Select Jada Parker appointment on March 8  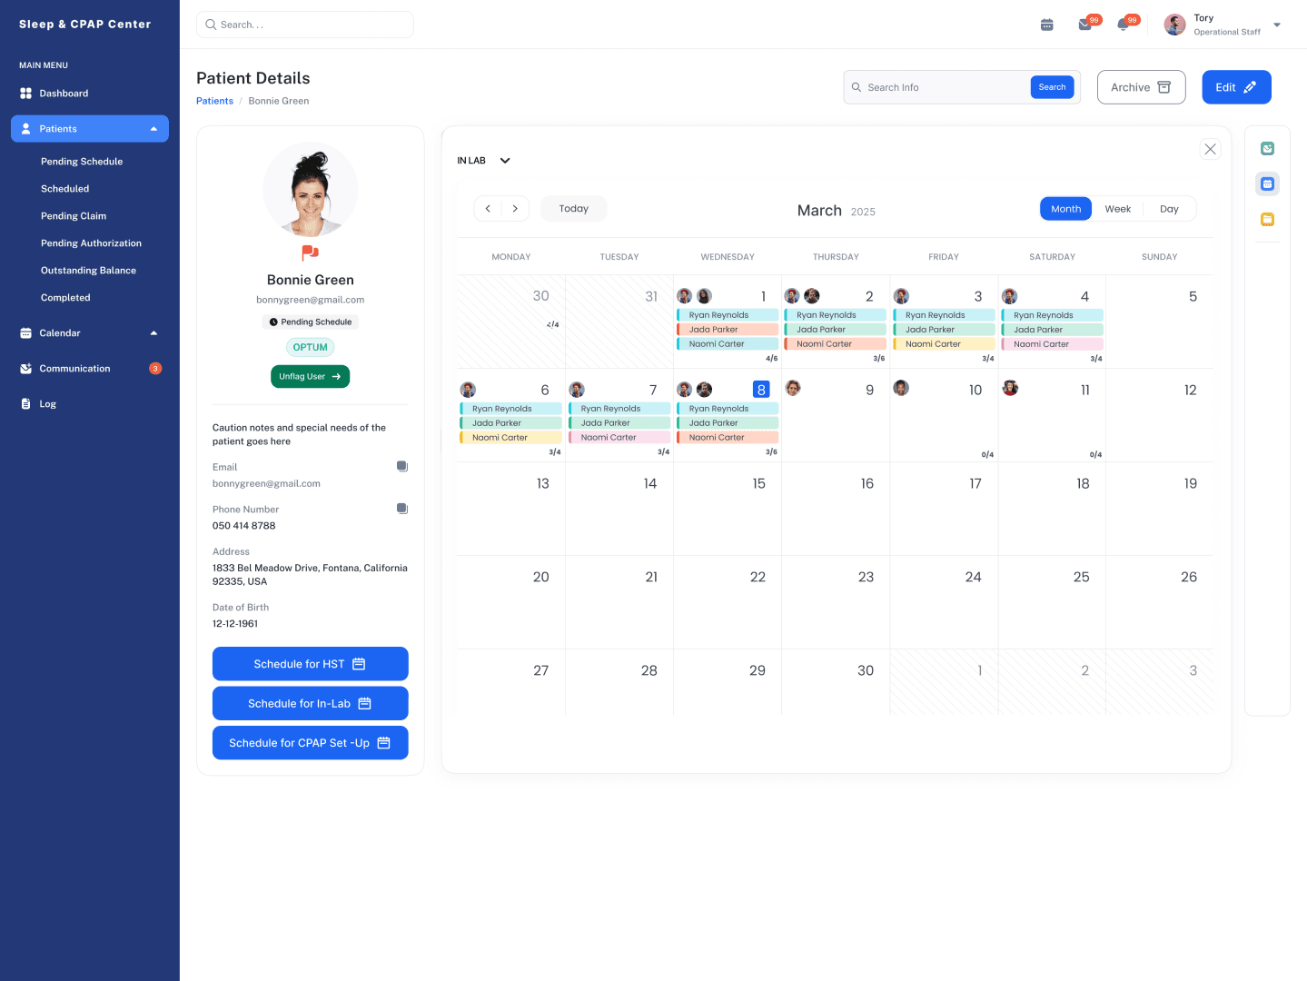pyautogui.click(x=728, y=423)
